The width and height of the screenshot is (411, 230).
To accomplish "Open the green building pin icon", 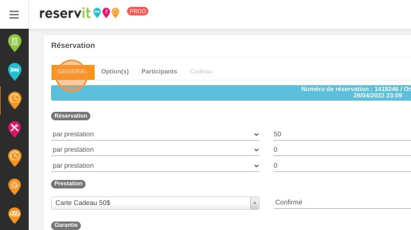I will coord(15,43).
